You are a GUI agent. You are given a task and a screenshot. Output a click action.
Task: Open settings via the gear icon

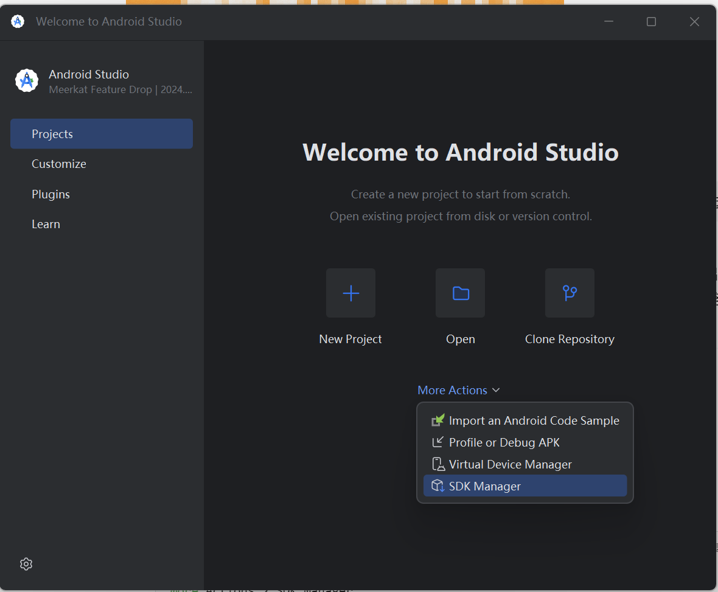click(x=26, y=564)
